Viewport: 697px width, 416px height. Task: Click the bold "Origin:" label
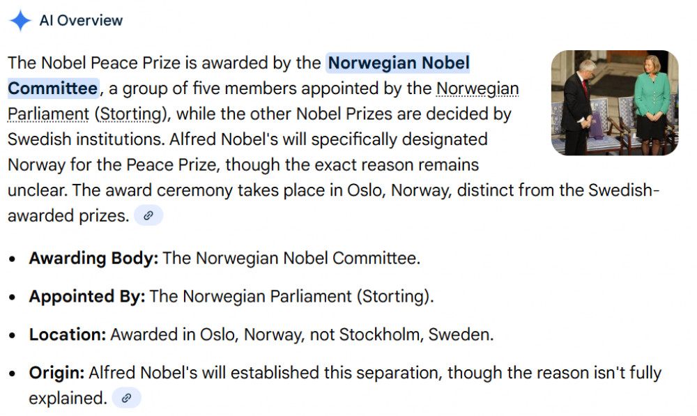pyautogui.click(x=56, y=373)
